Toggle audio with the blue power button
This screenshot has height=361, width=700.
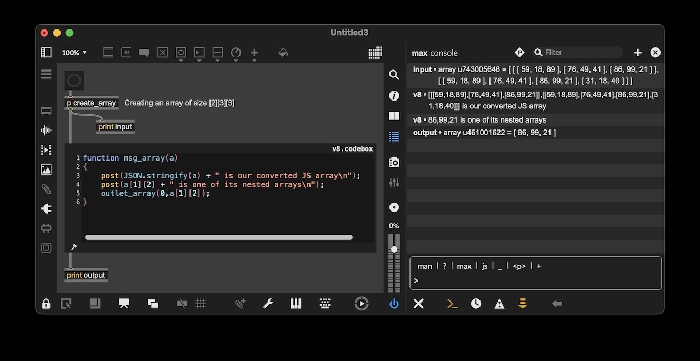[394, 304]
